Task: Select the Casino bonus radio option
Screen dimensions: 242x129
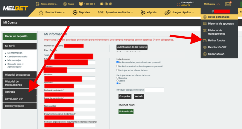Action: tap(118, 80)
